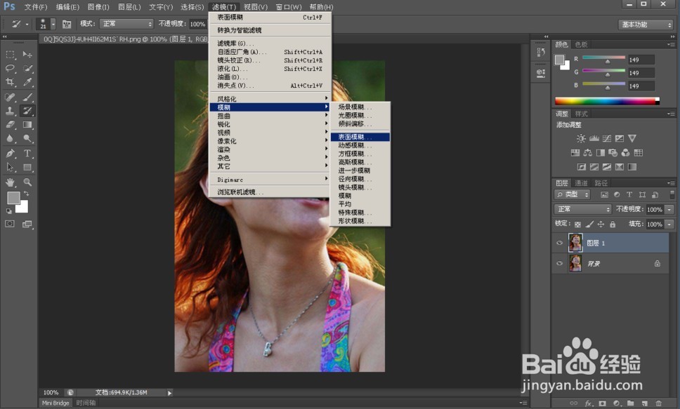Choose 表面模糊 from the blur submenu
This screenshot has height=409, width=680.
356,137
